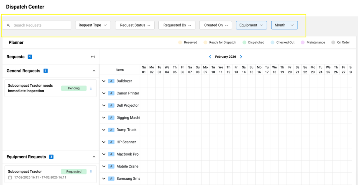Click the calendar icon on Subcompact Tractor request
358x185 pixels.
10,177
